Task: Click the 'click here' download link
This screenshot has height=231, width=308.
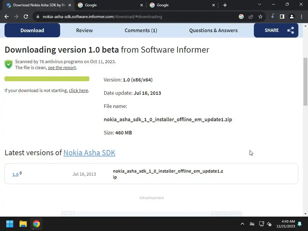Action: click(79, 90)
